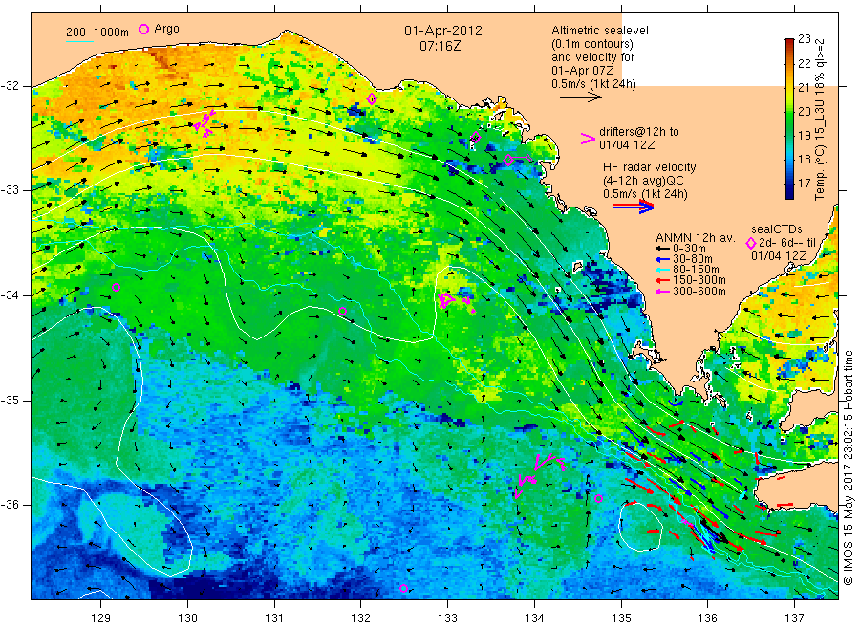
Task: Click the blue 30-80m ANMN arrow symbol
Action: [x=662, y=259]
